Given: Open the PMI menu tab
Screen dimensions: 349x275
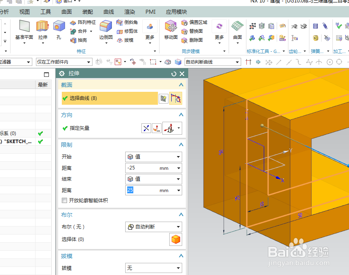Looking at the screenshot, I should click(150, 12).
